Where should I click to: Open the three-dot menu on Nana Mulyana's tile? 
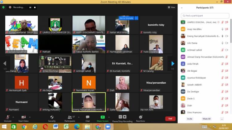pos(136,18)
